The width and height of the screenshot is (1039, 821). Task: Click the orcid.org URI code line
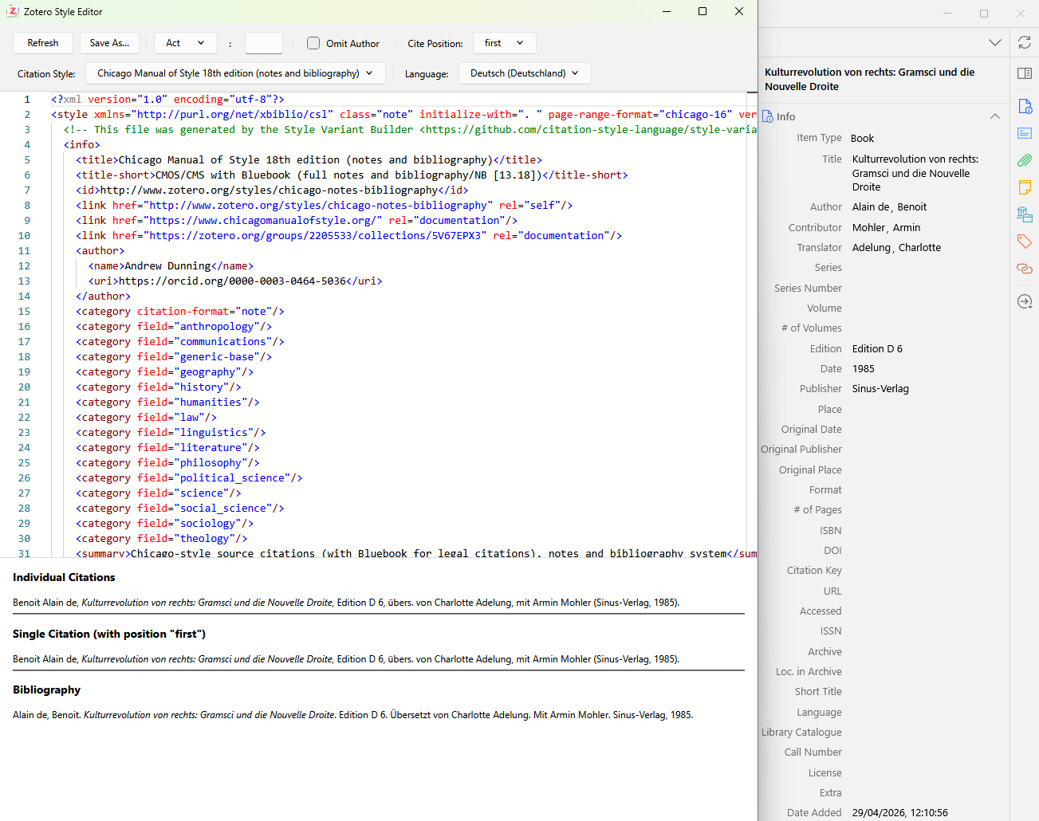[235, 281]
